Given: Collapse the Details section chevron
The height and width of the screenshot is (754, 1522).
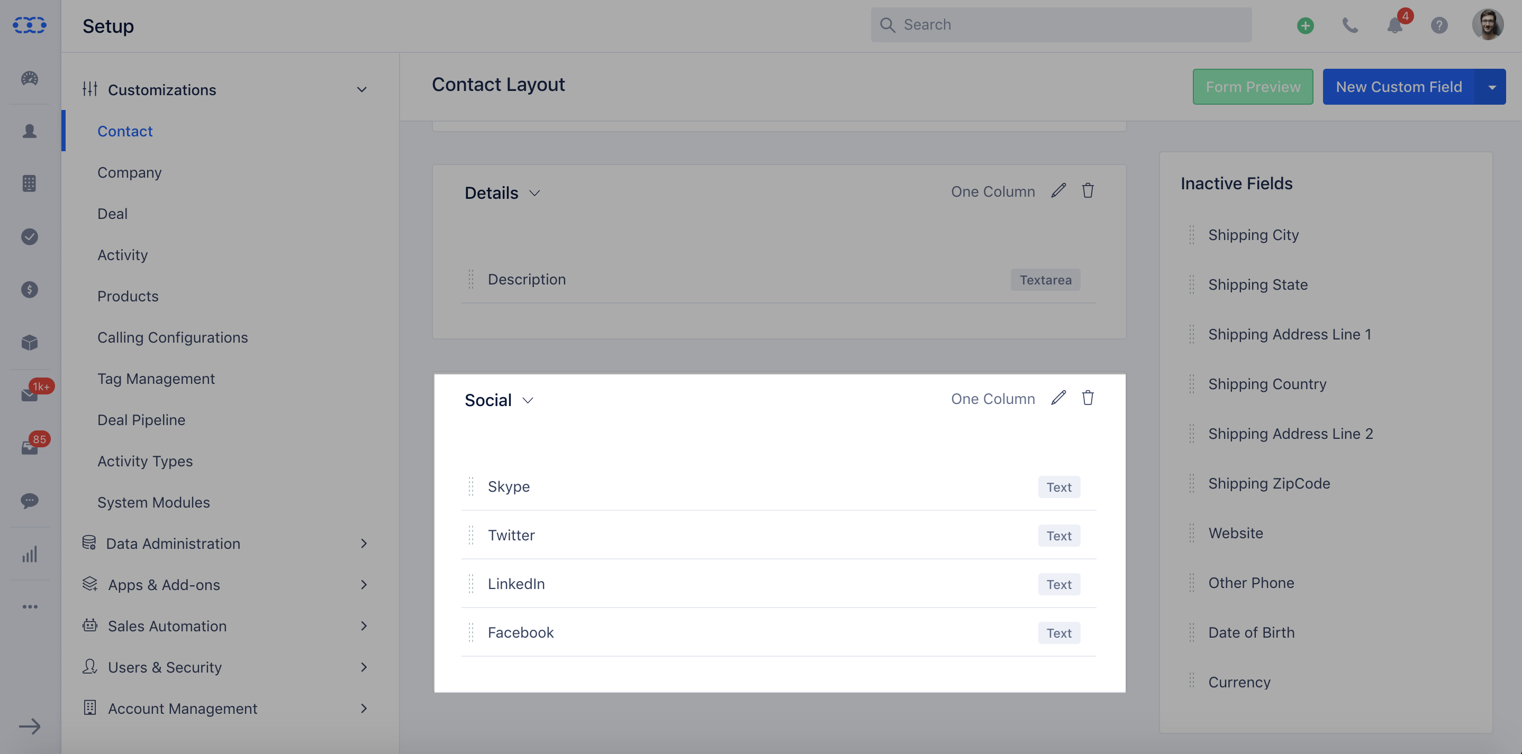Looking at the screenshot, I should click(534, 193).
